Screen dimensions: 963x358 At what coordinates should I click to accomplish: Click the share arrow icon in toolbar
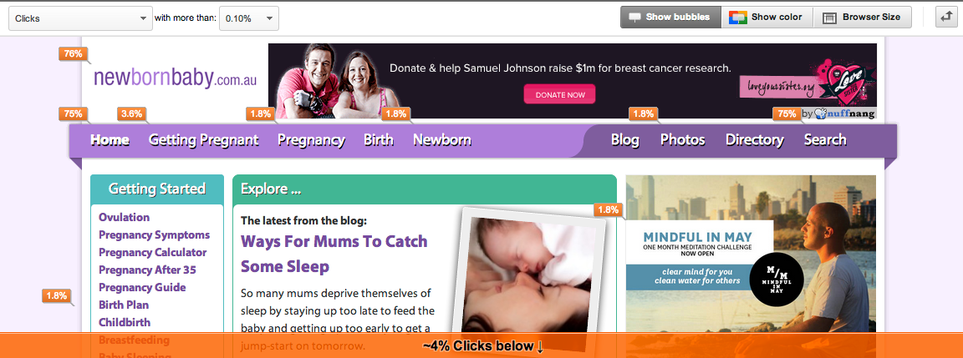click(x=945, y=18)
